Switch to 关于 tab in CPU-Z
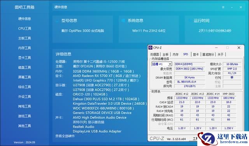Viewport: 249px width, 146px height. (x=221, y=55)
